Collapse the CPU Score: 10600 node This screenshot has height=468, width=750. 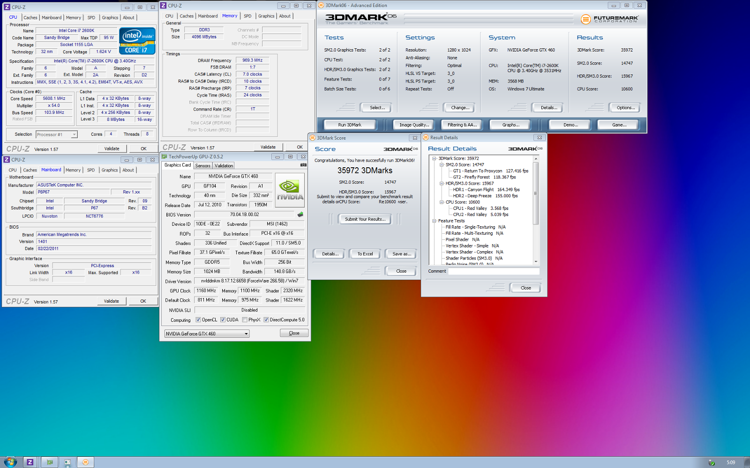tap(442, 202)
